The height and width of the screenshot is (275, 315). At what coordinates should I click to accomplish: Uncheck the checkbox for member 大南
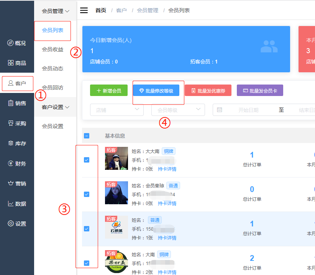87,263
